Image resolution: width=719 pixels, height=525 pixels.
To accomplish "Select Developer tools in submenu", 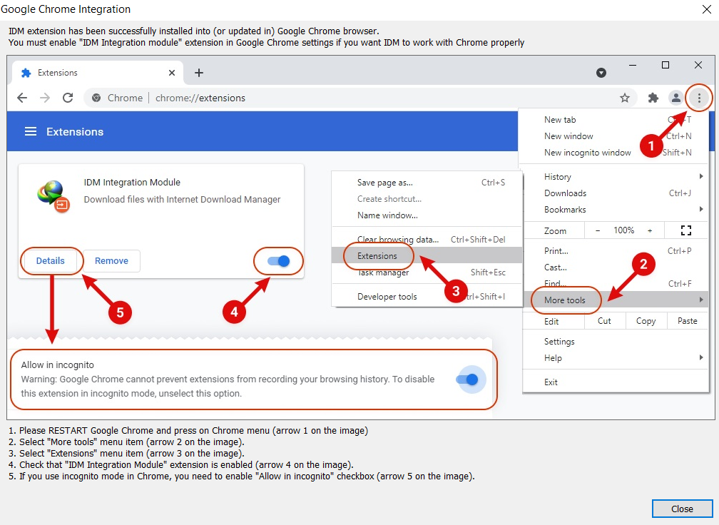I will pyautogui.click(x=427, y=297).
